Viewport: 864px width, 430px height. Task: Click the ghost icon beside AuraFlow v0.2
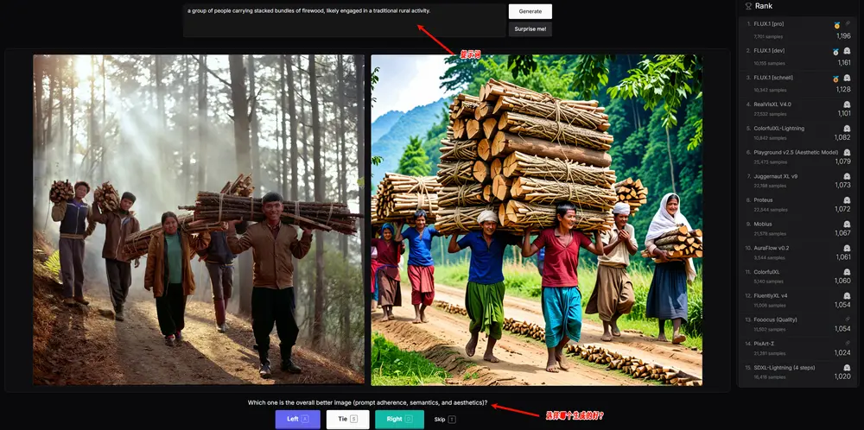coord(847,247)
